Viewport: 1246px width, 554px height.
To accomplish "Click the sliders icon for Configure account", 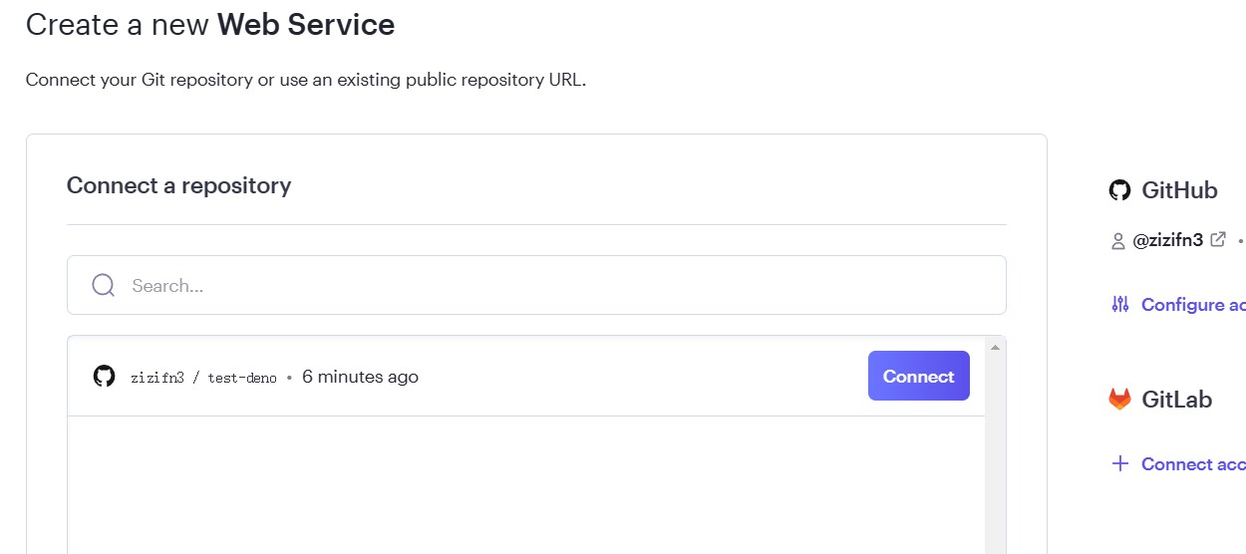I will point(1120,305).
